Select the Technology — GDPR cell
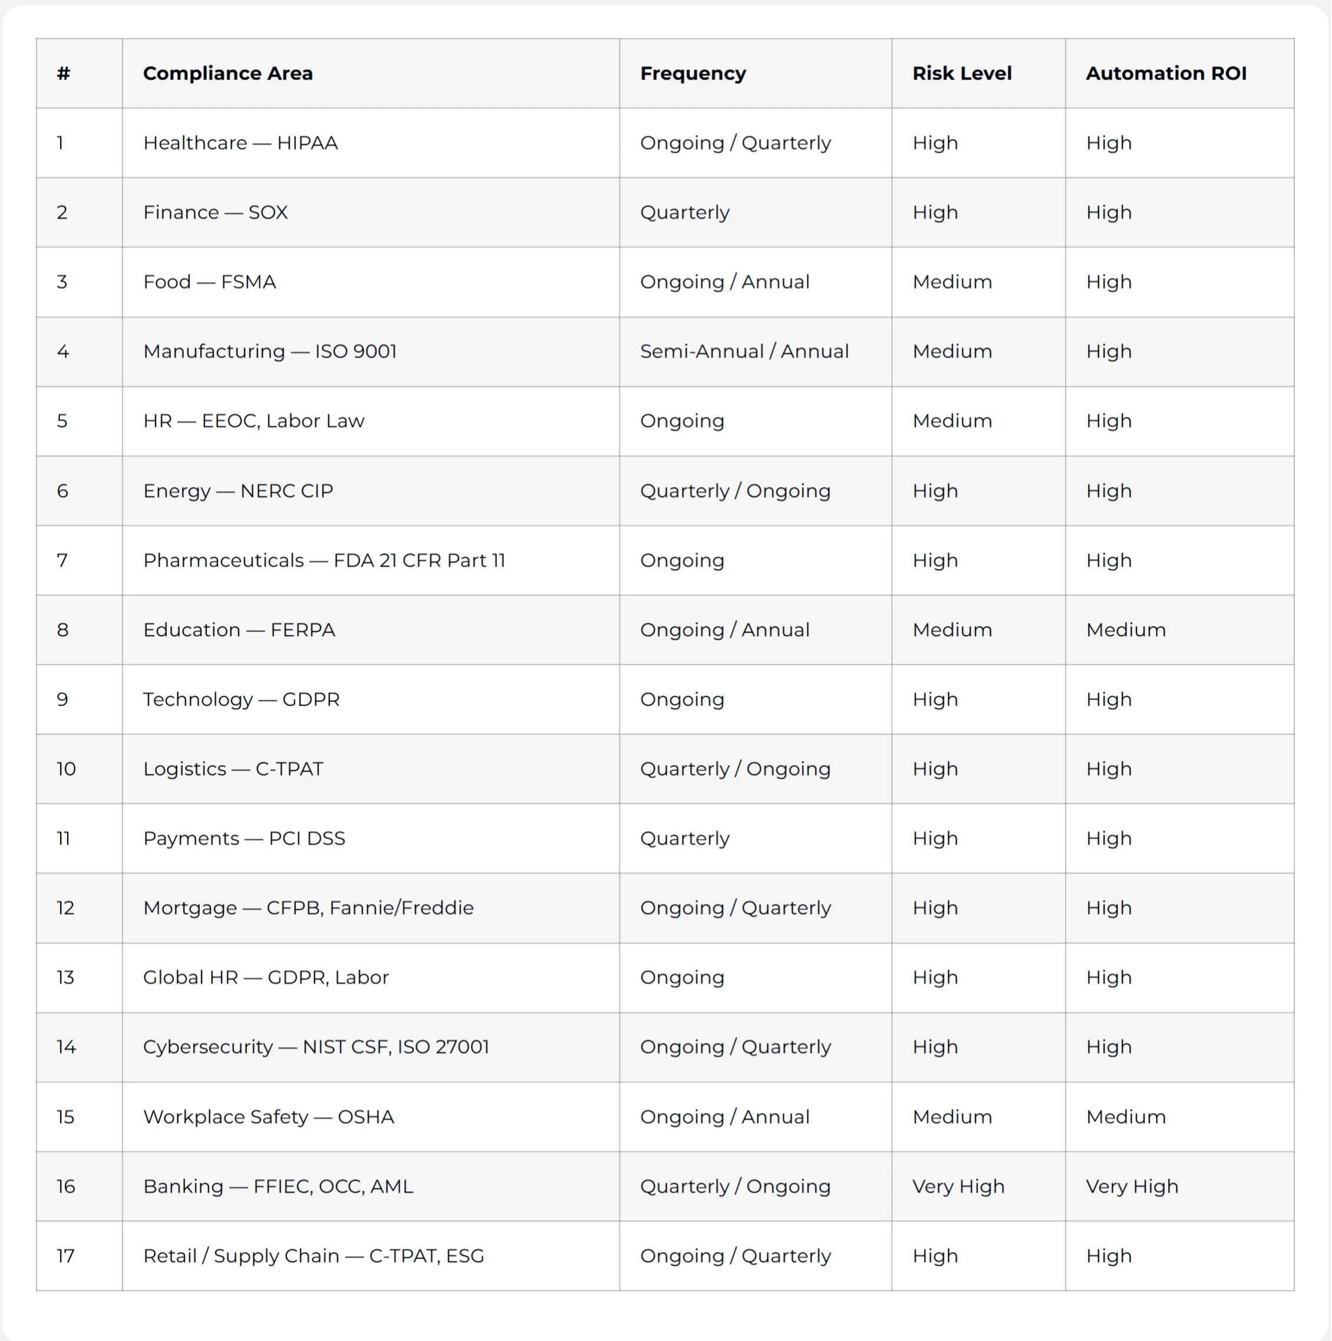The height and width of the screenshot is (1341, 1332). pos(242,699)
